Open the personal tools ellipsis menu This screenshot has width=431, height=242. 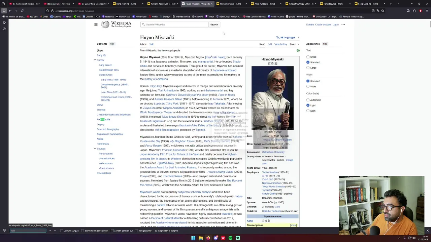click(x=343, y=25)
